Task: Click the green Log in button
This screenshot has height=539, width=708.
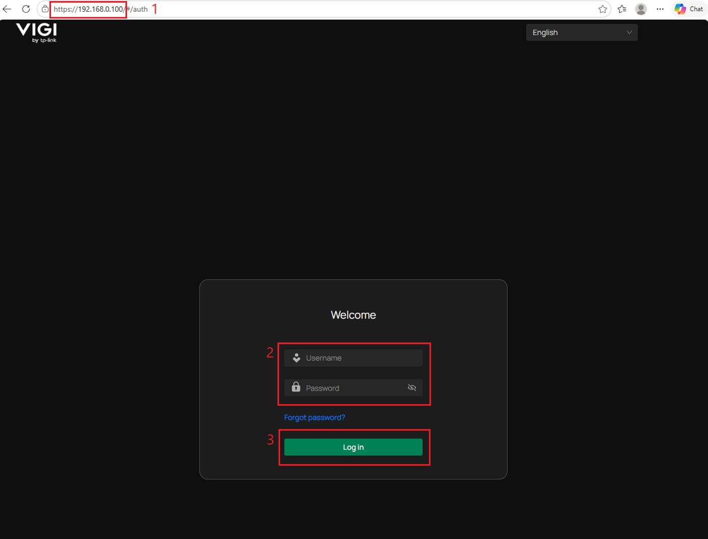Action: click(353, 447)
